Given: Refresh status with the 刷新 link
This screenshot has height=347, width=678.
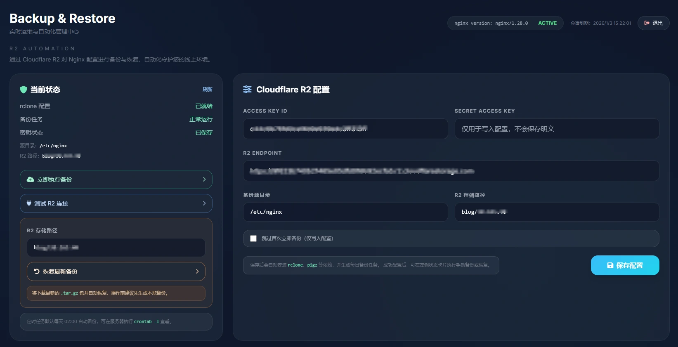Looking at the screenshot, I should pos(207,90).
